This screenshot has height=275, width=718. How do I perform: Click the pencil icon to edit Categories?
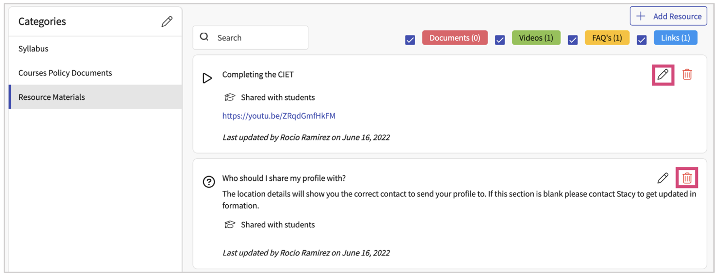click(x=167, y=21)
